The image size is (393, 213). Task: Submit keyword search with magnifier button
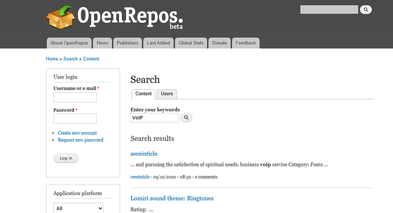(186, 118)
